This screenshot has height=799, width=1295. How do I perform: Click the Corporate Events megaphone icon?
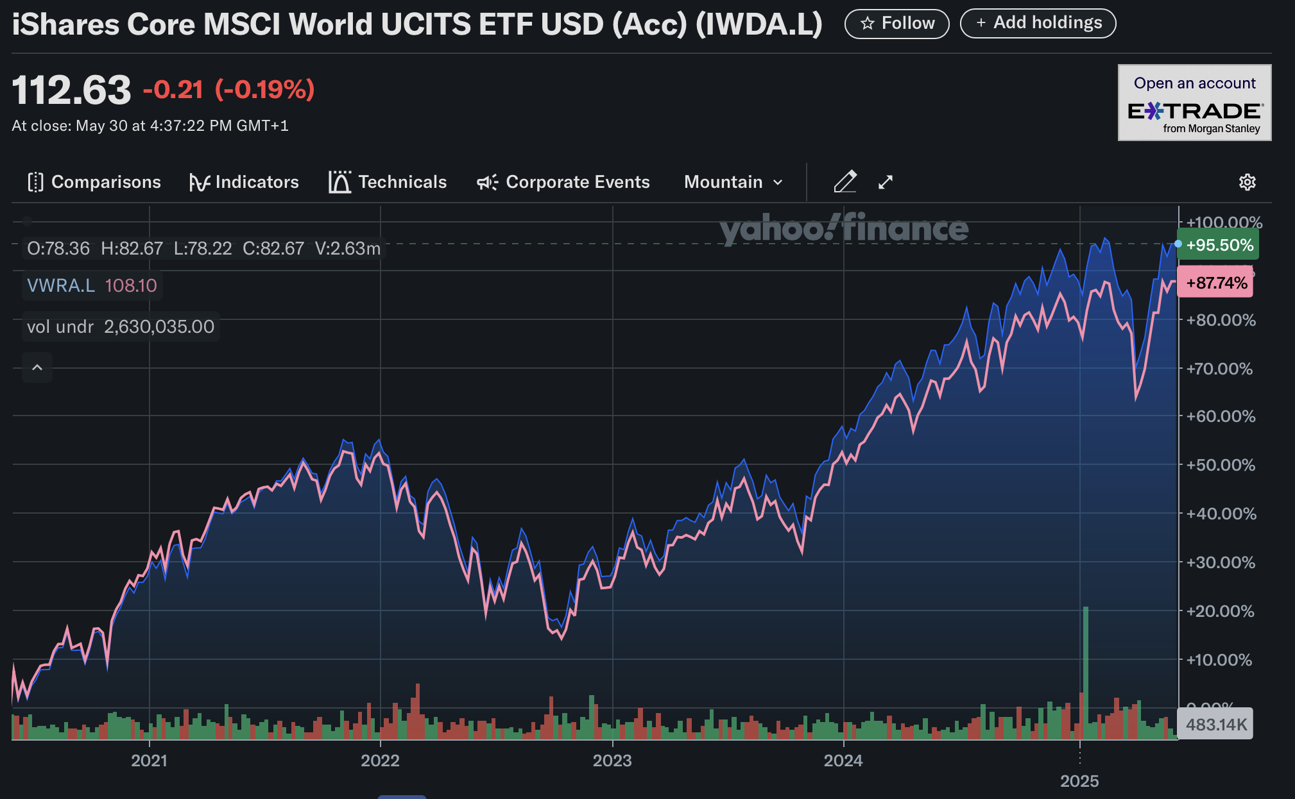(487, 182)
